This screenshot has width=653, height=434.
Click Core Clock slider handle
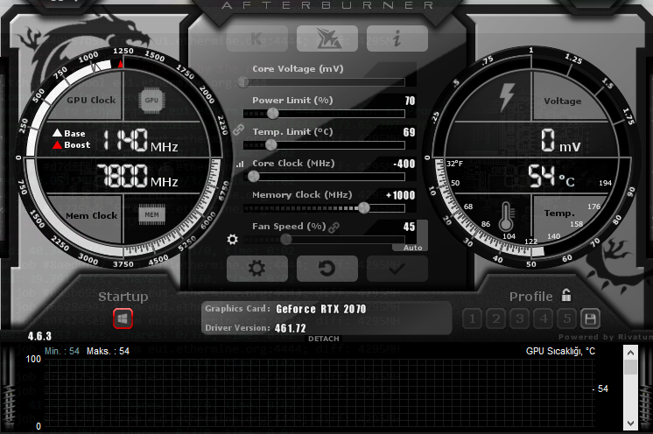tap(254, 177)
